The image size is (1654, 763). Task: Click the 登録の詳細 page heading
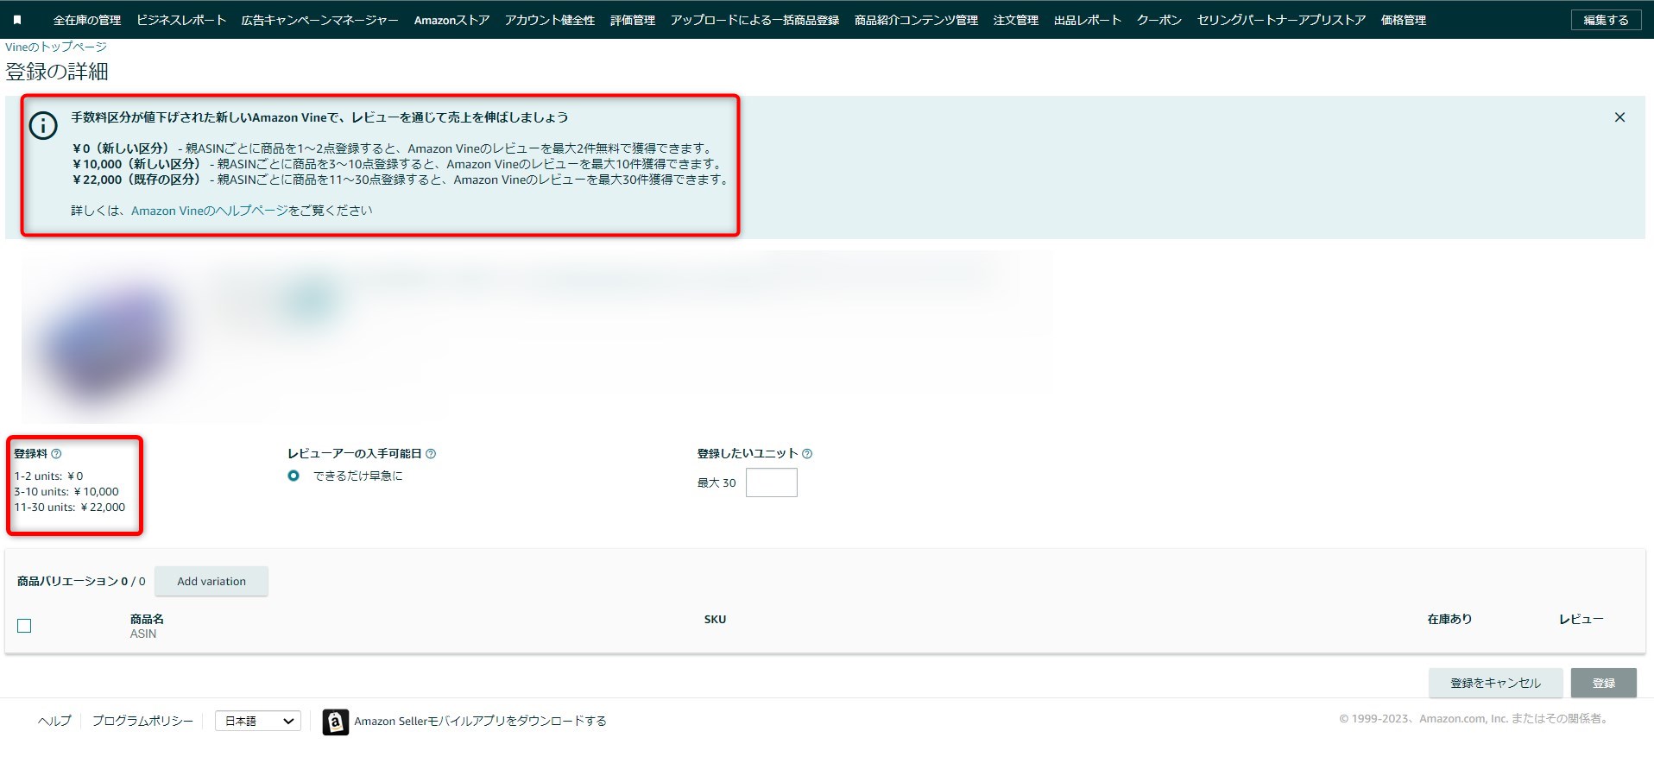pyautogui.click(x=57, y=72)
